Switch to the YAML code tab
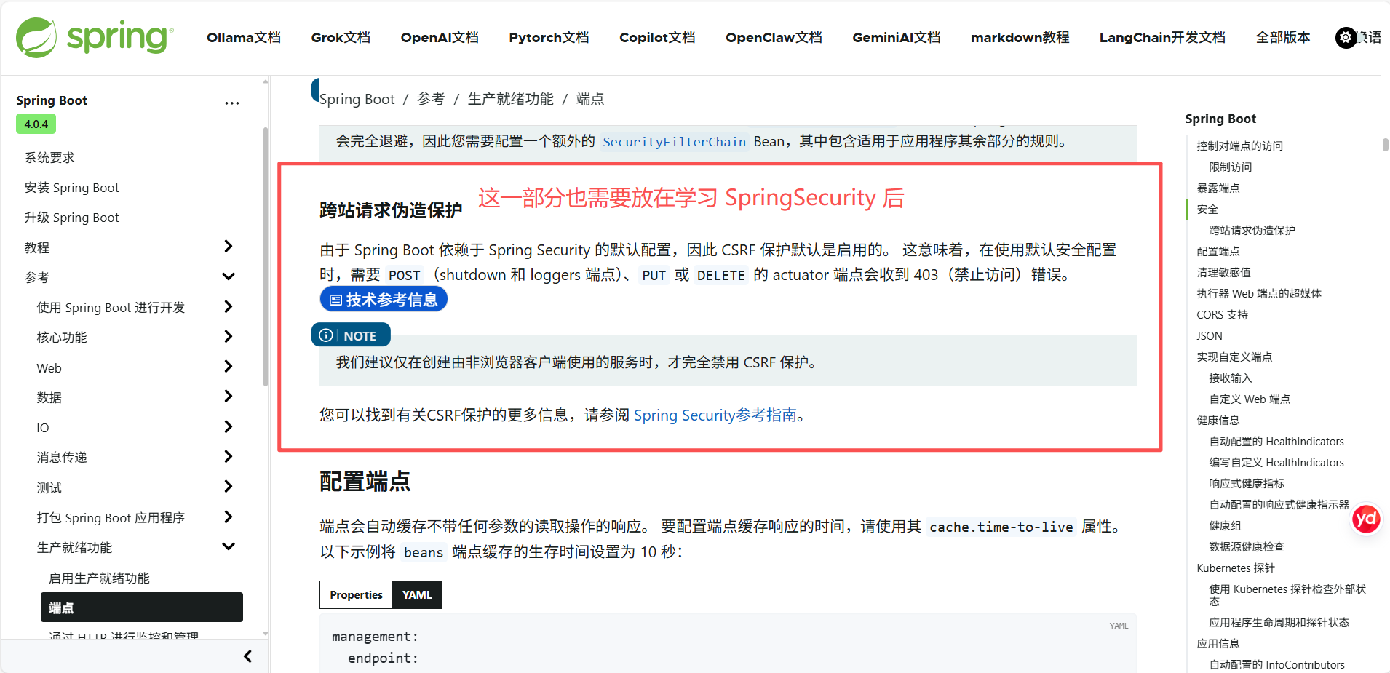 pos(417,594)
